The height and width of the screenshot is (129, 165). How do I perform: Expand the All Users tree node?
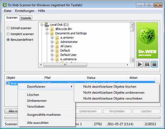point(52,46)
